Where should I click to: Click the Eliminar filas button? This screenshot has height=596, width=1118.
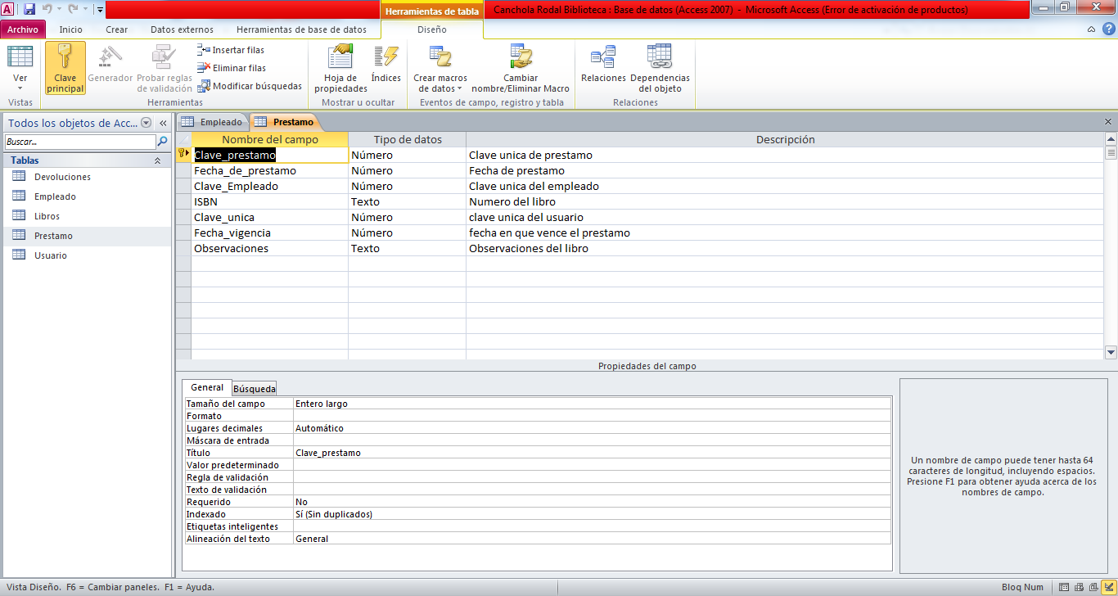(x=232, y=68)
